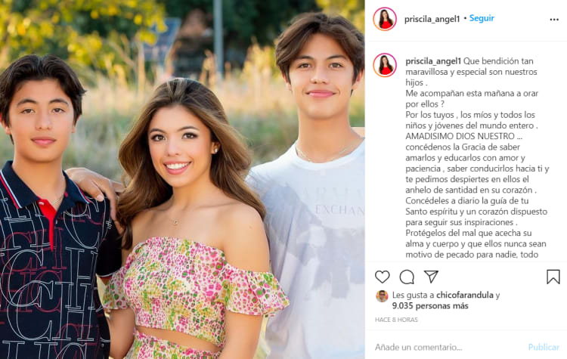
Task: Open priscila_angel1 username in post header
Action: [432, 19]
